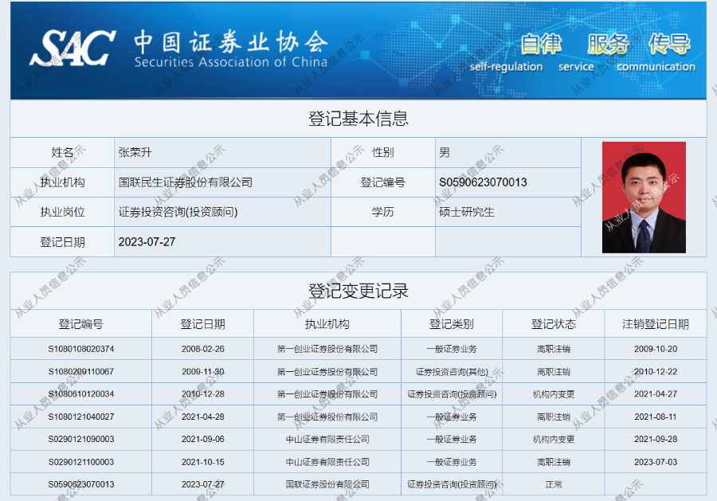Image resolution: width=717 pixels, height=501 pixels.
Task: Click the 硕士研究生 education value
Action: tap(467, 212)
